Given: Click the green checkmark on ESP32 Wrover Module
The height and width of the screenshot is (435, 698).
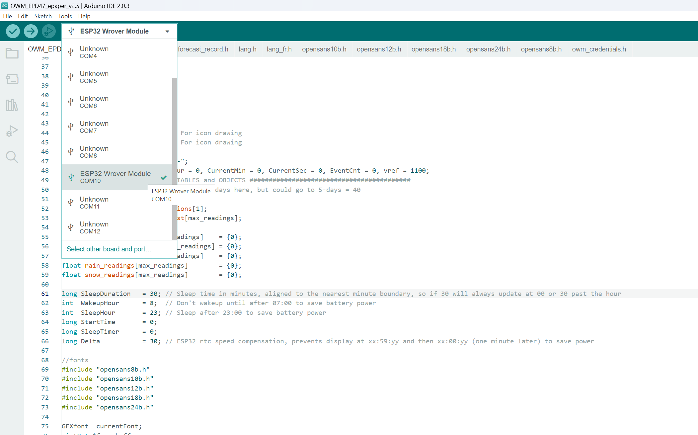Looking at the screenshot, I should (x=164, y=177).
